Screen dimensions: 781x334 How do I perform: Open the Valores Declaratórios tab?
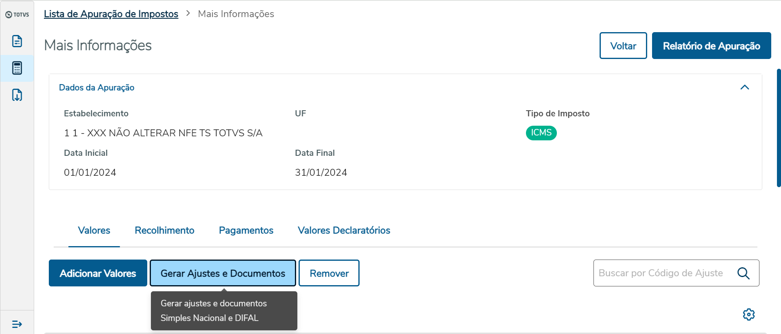[x=344, y=231]
